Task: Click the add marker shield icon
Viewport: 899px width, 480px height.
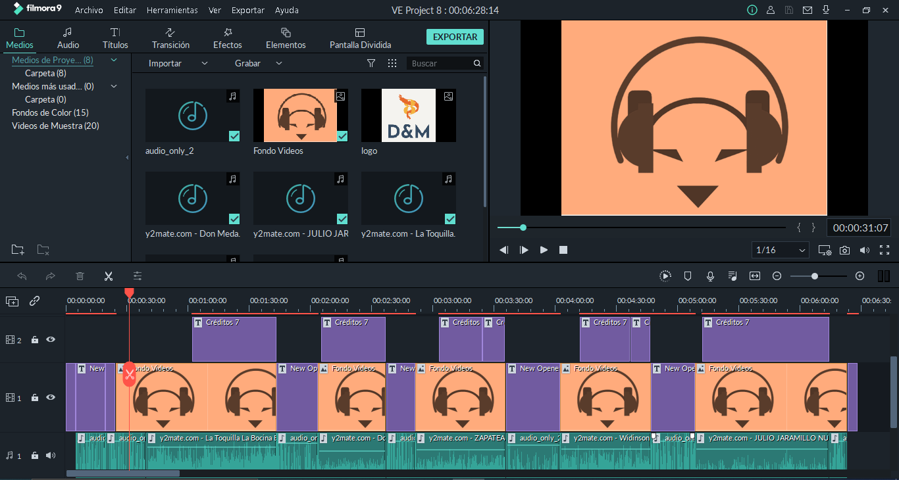Action: point(688,276)
